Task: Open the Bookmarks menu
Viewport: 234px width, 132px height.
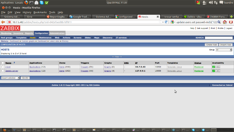Action: 40,12
